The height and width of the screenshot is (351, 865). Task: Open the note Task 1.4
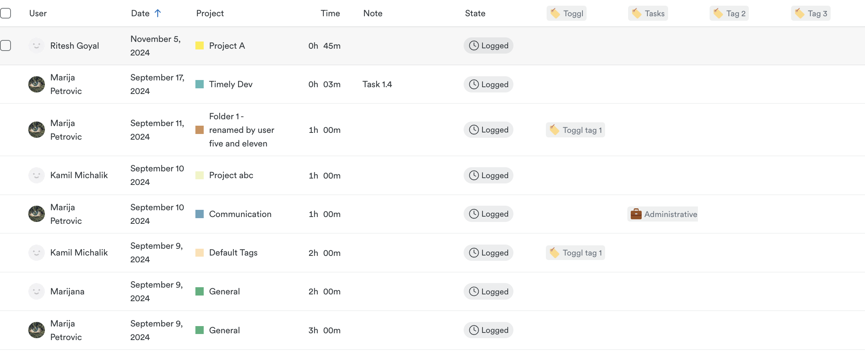tap(377, 84)
